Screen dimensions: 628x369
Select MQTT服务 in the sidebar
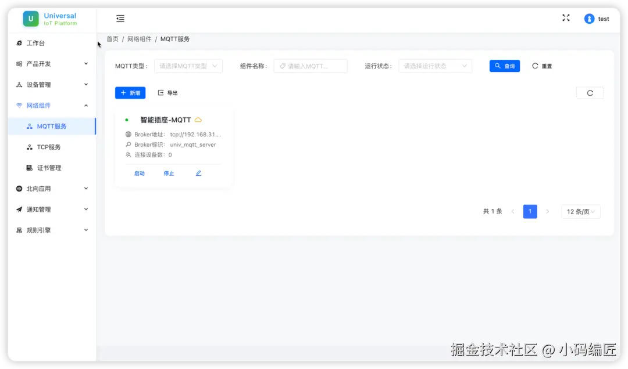coord(52,126)
